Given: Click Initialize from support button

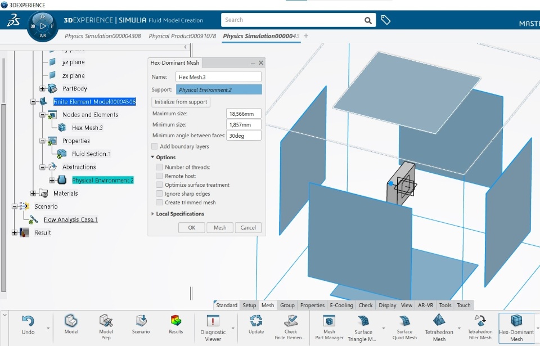Looking at the screenshot, I should (x=181, y=102).
